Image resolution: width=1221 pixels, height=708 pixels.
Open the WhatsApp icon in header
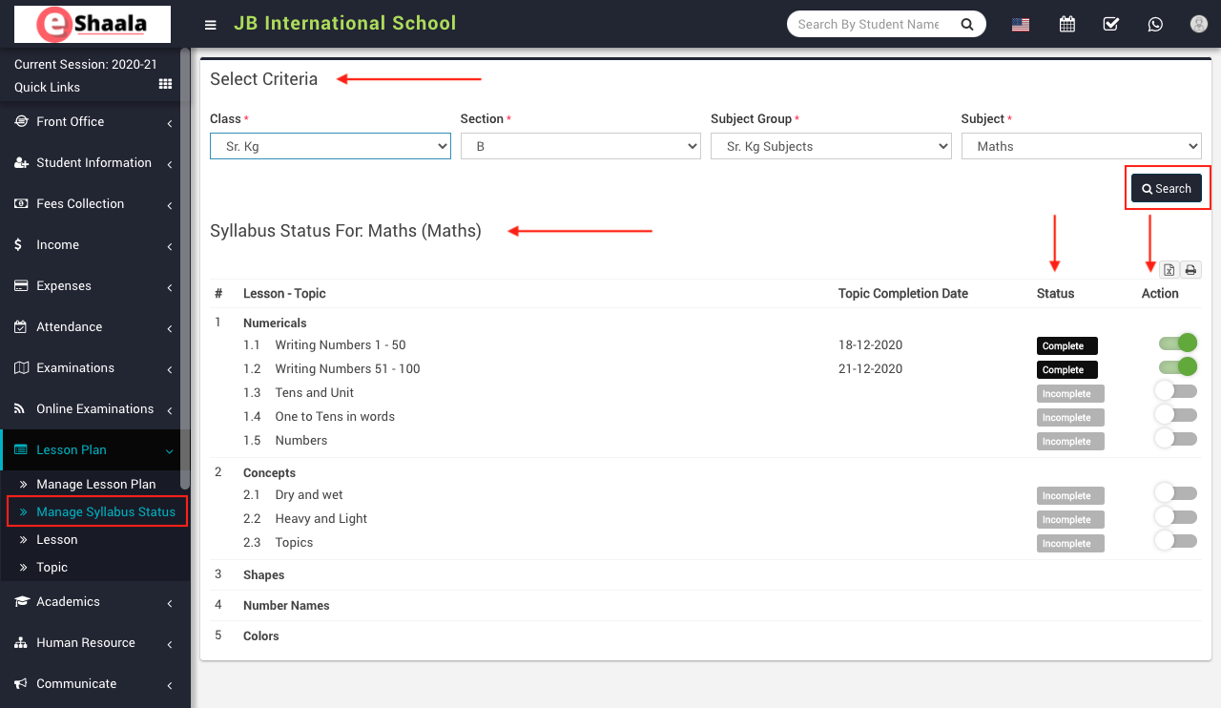[x=1155, y=24]
